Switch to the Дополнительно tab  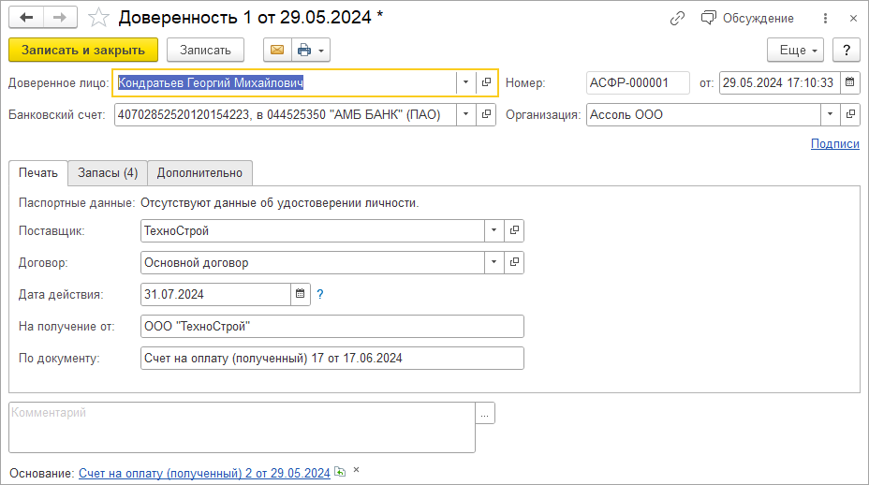coord(199,172)
